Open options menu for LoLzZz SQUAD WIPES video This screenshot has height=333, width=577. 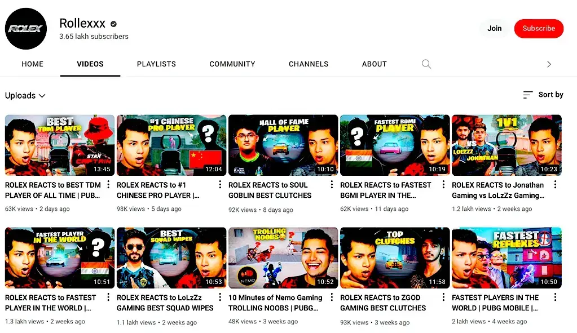click(220, 297)
